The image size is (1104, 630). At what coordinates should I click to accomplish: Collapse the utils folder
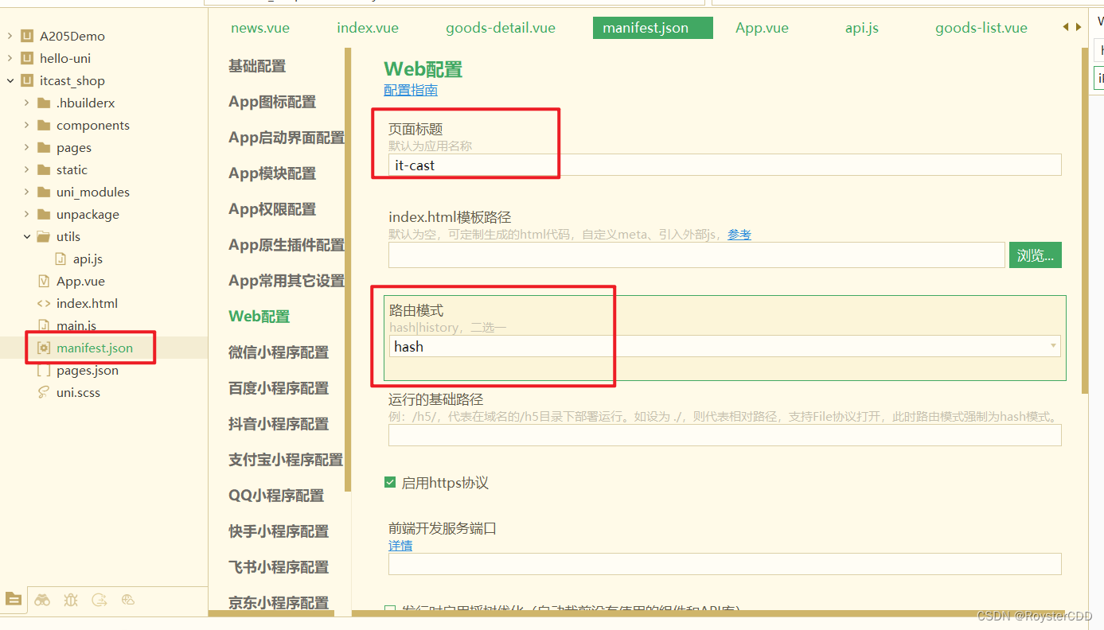pos(26,236)
